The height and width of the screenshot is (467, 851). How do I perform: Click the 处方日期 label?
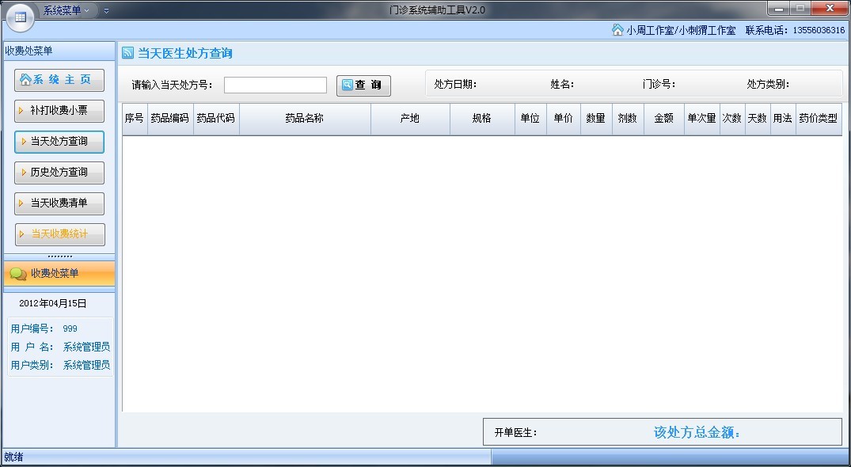pyautogui.click(x=455, y=85)
